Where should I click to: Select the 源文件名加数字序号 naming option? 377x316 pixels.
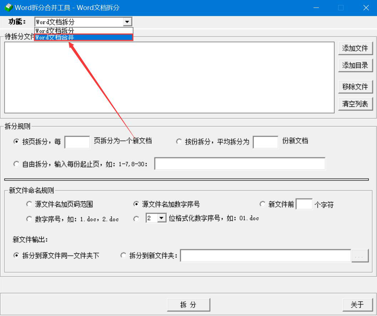(136, 204)
